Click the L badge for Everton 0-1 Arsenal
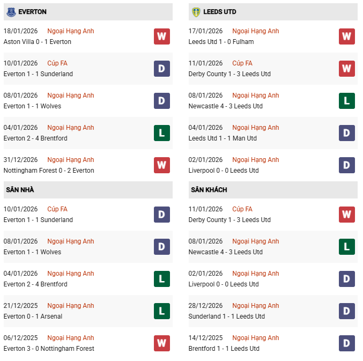 161,311
